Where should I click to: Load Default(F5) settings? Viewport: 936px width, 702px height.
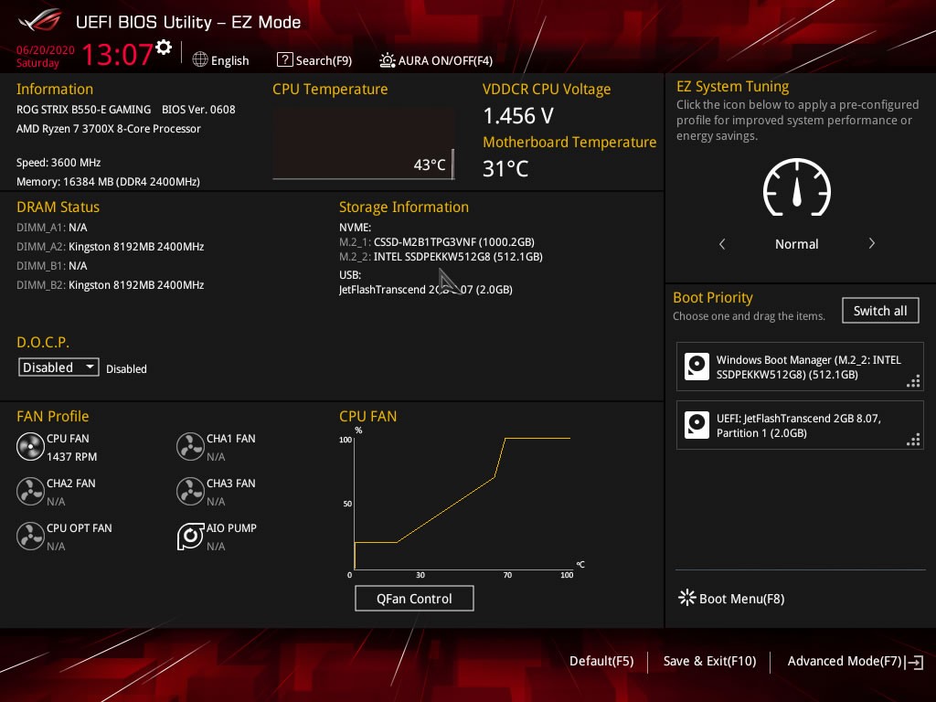pyautogui.click(x=601, y=661)
